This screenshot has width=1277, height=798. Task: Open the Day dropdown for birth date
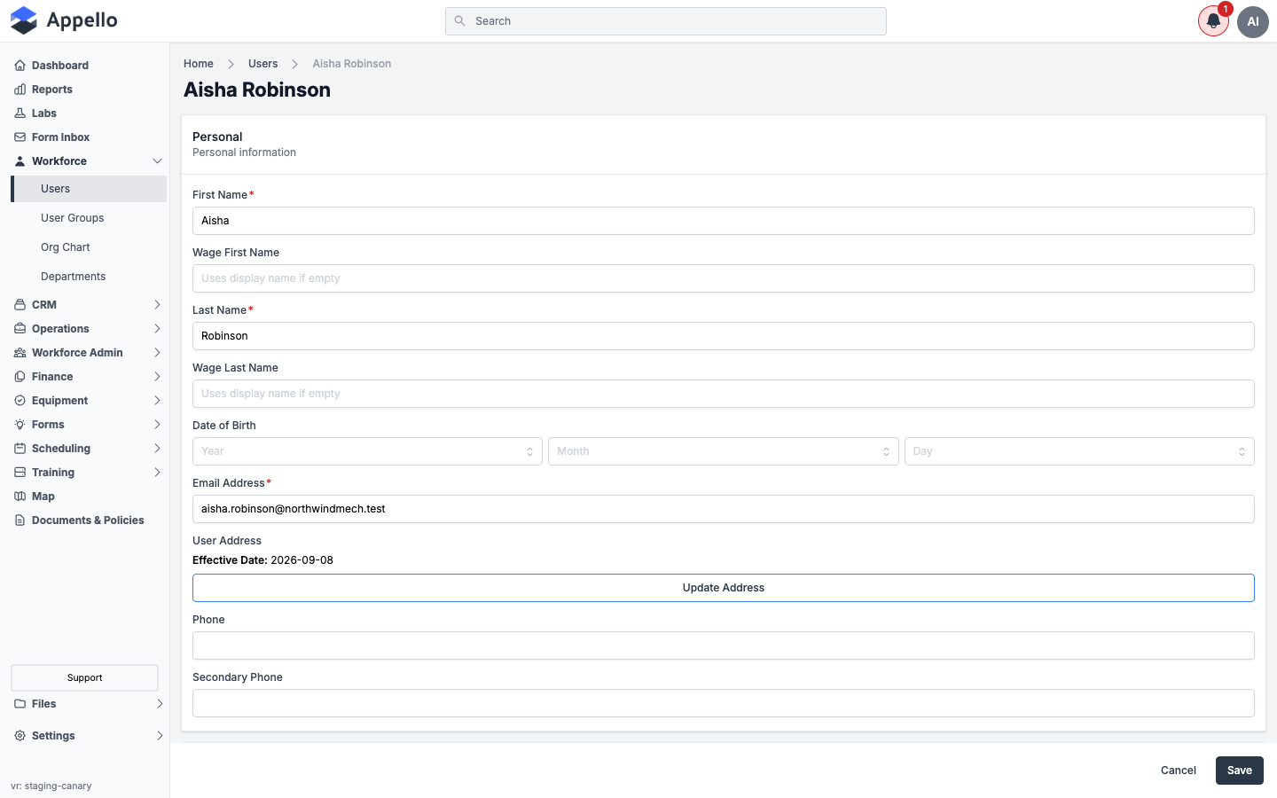pyautogui.click(x=1079, y=451)
